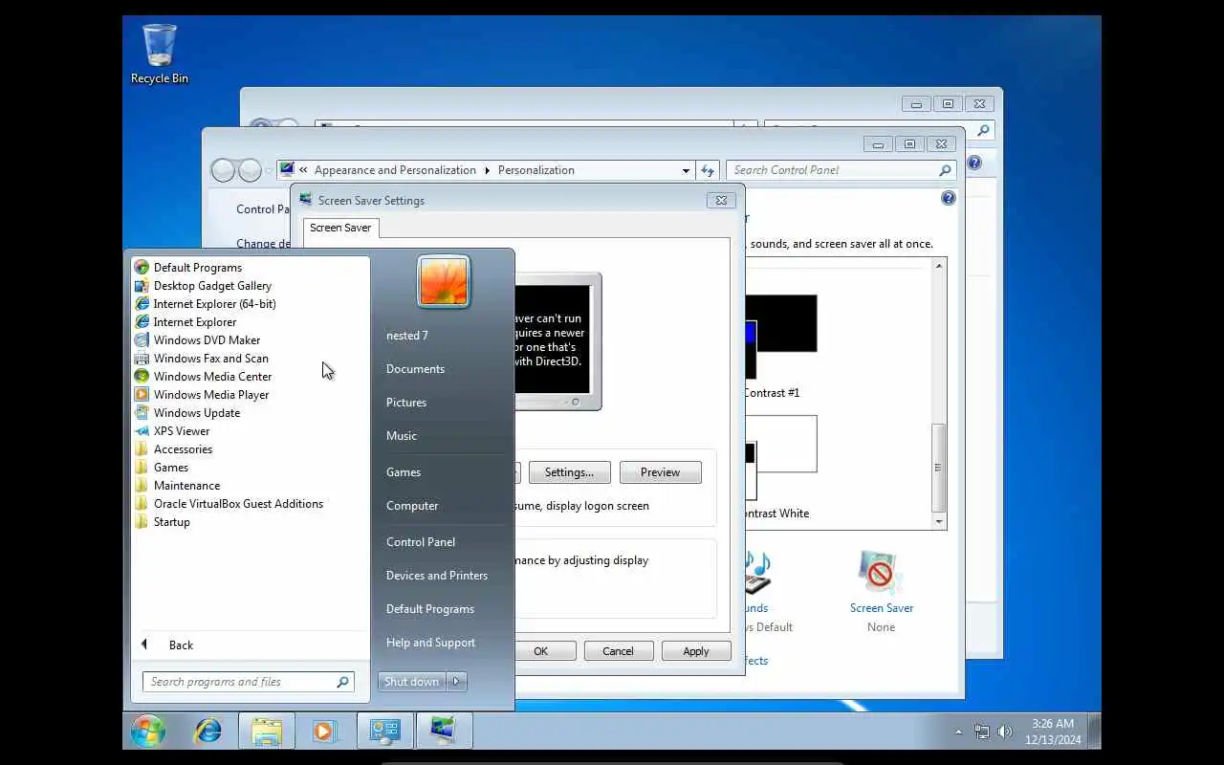Click the Preview button

660,472
